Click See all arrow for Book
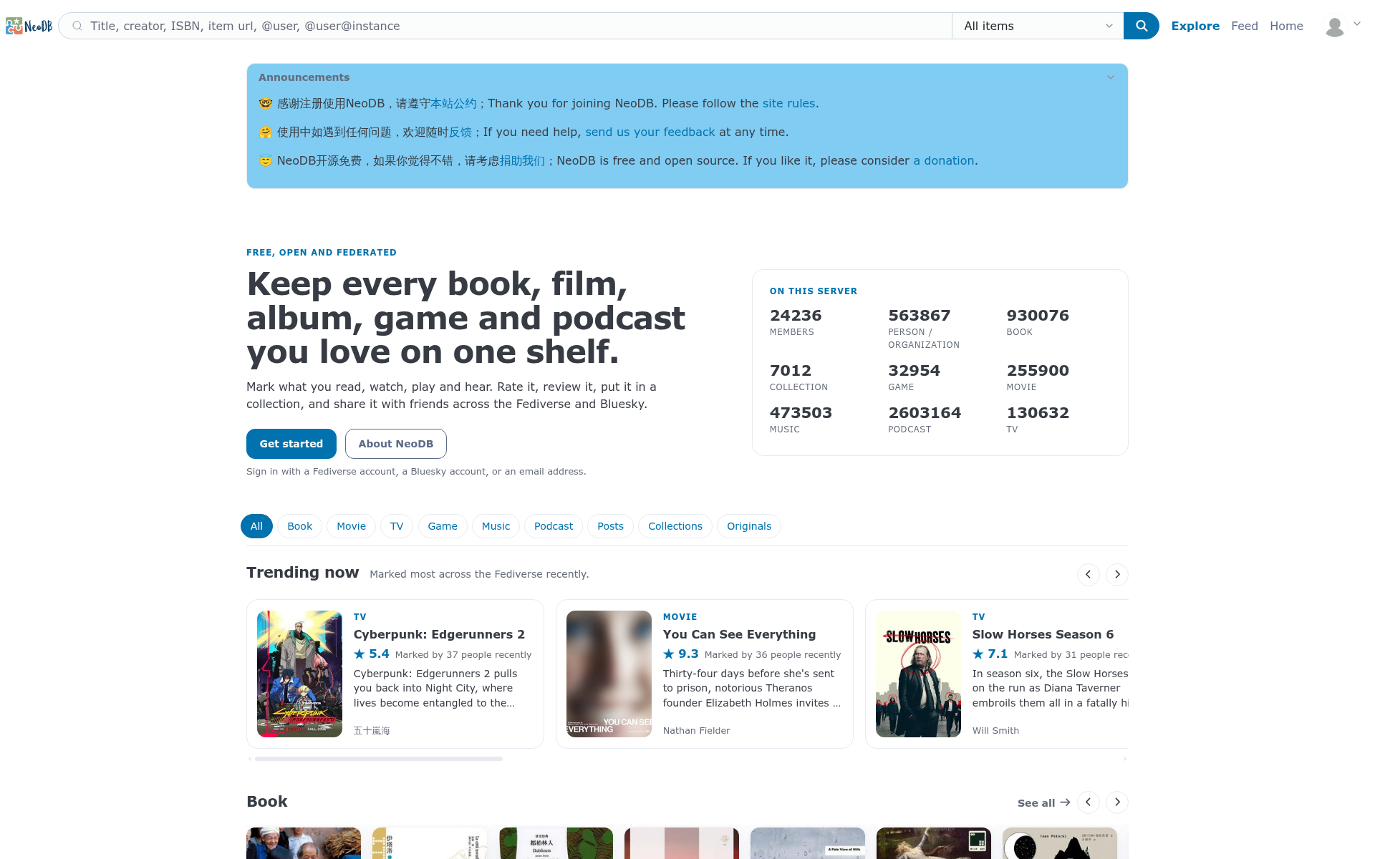1375x859 pixels. [1043, 802]
